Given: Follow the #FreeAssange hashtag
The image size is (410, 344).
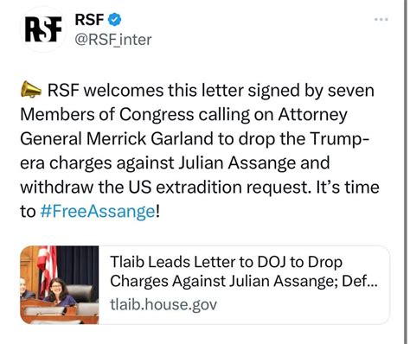Looking at the screenshot, I should pyautogui.click(x=98, y=211).
